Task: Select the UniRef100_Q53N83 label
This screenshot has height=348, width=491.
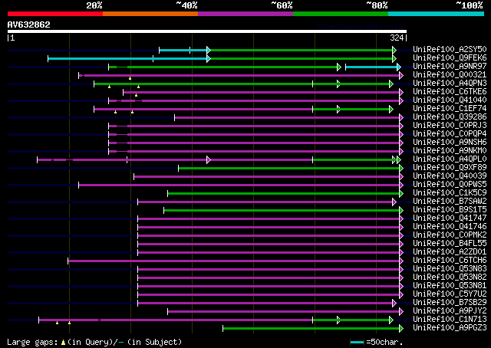Action: (450, 269)
